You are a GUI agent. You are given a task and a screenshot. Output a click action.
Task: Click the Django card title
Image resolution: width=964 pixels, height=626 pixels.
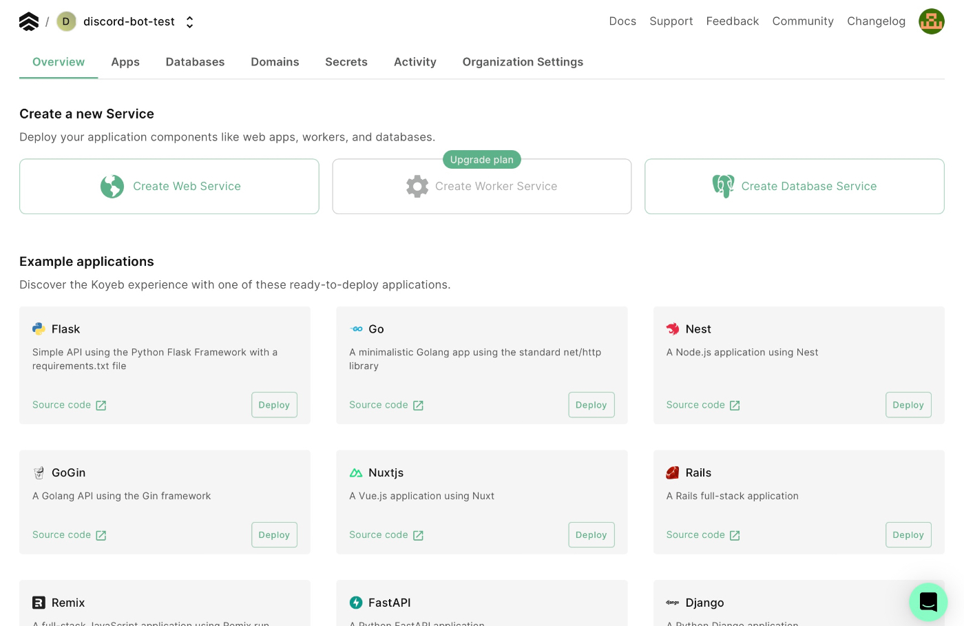(x=704, y=603)
